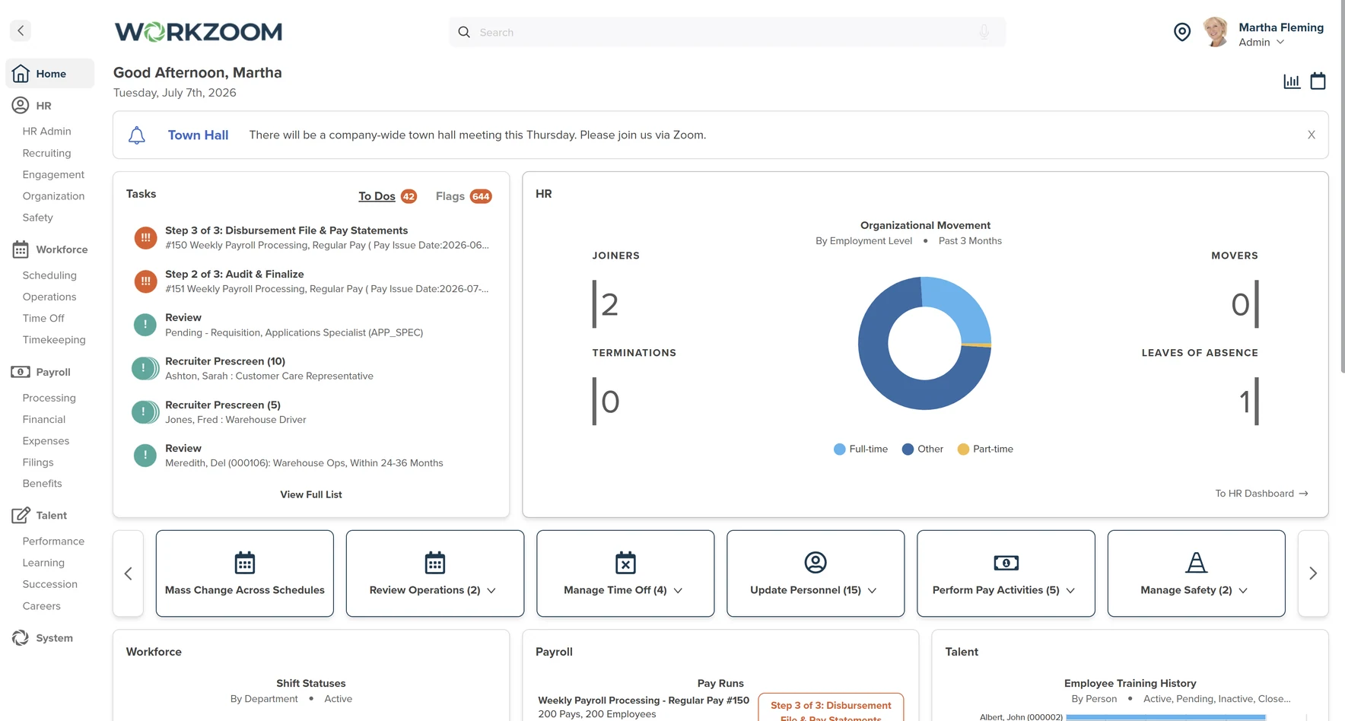Expand Perform Pay Activities (5) dropdown
This screenshot has height=721, width=1345.
[1070, 590]
